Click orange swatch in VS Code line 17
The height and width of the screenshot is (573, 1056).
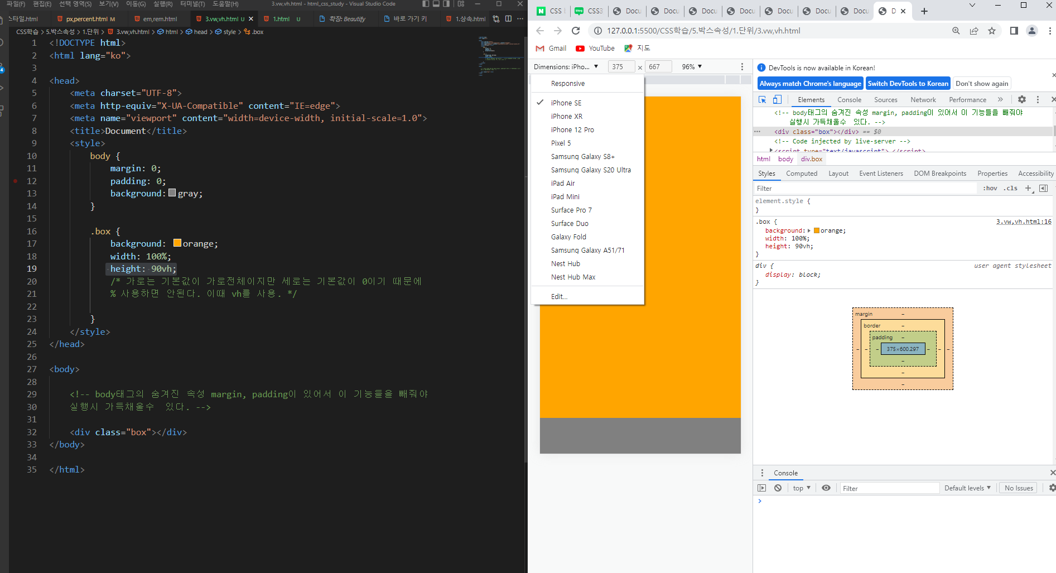[x=177, y=243]
